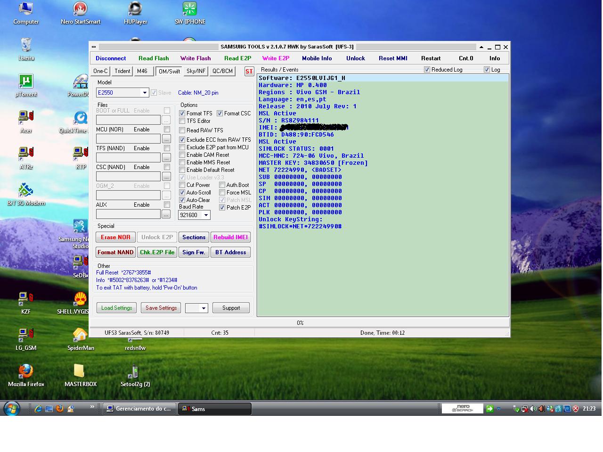
Task: Enable the Force MSL checkbox
Action: pyautogui.click(x=222, y=193)
